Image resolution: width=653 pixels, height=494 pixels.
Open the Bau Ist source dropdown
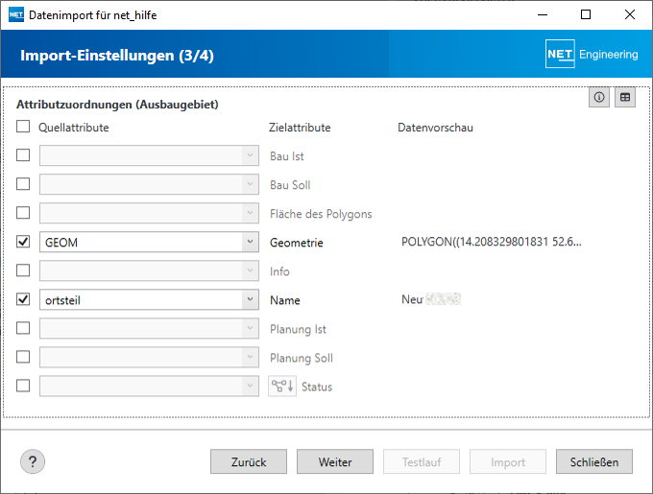[x=149, y=155]
